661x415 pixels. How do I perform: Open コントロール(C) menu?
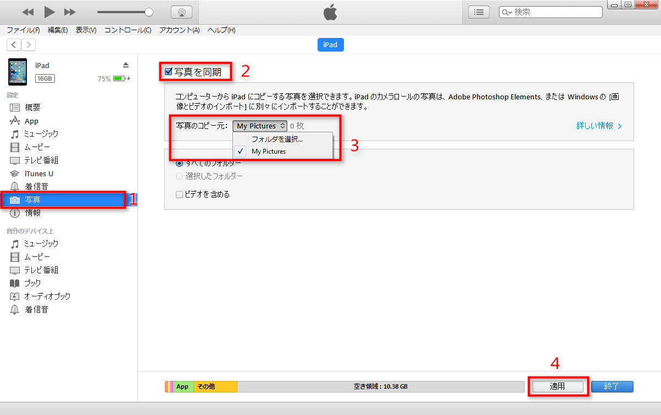[128, 30]
